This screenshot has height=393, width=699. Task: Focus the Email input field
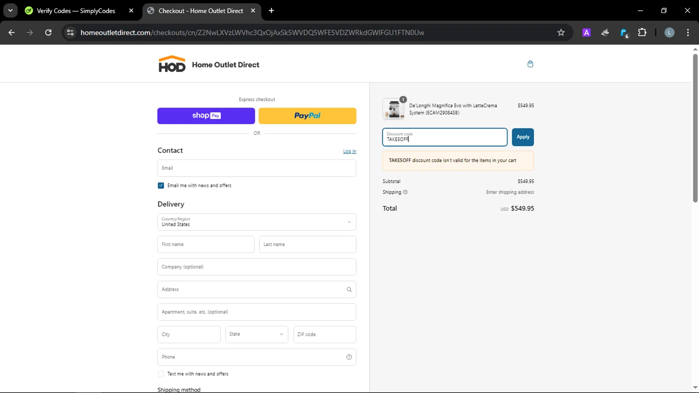[x=257, y=168]
